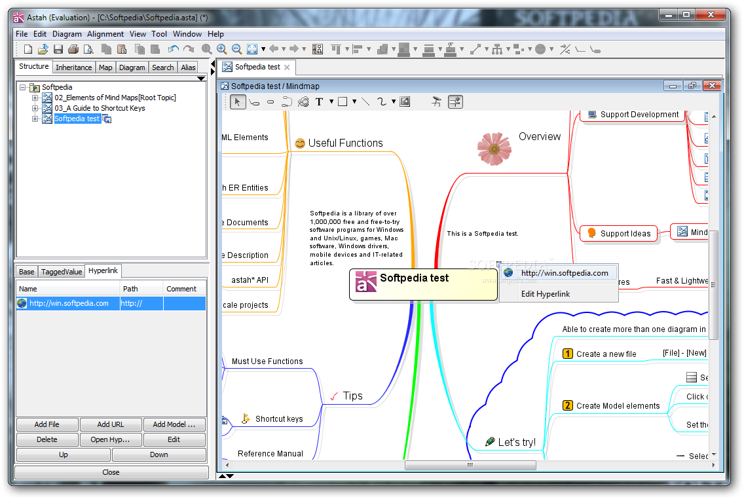Click the Down button
The height and width of the screenshot is (499, 744).
coord(159,454)
